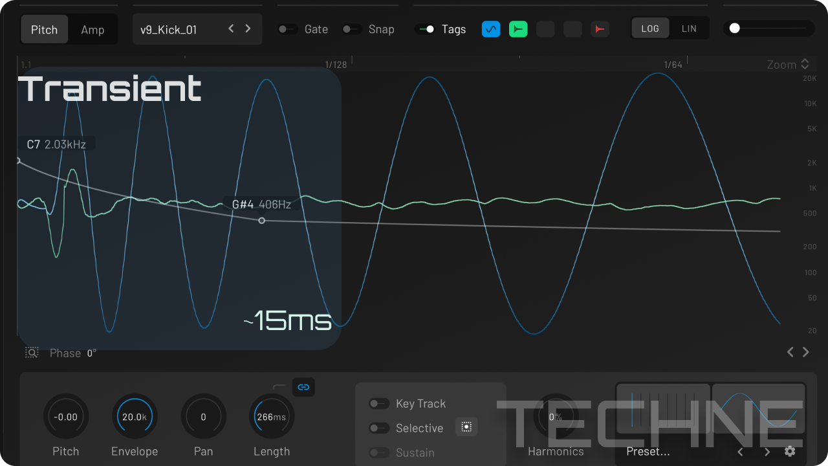Open the Preset... menu
828x466 pixels.
click(648, 451)
